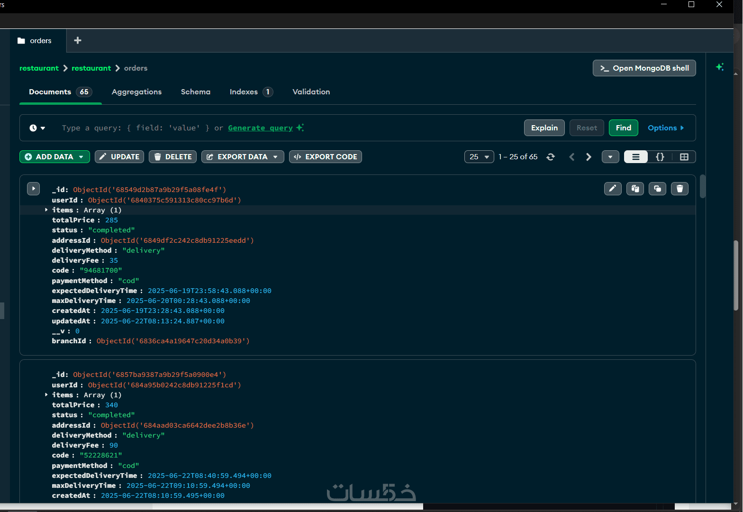Open the Documents tab
Screen dimensions: 743x512
[x=60, y=92]
